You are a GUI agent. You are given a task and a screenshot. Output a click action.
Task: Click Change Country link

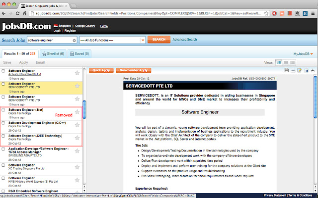click(x=85, y=26)
